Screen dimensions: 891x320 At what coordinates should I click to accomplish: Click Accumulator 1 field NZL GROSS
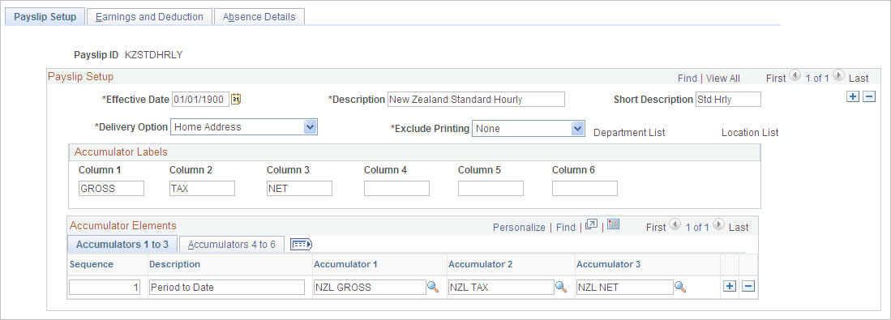click(370, 287)
